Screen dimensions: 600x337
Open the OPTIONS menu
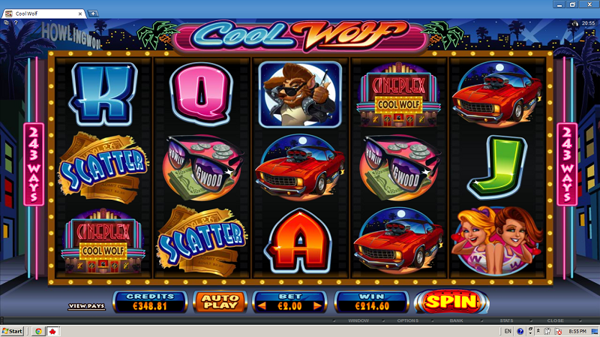pos(407,320)
